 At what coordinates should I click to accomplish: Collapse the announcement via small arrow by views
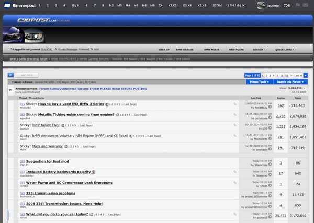pos(305,88)
